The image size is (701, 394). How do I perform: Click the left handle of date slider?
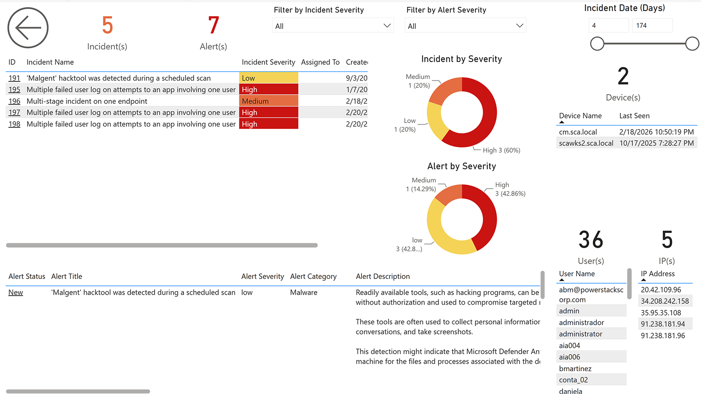[597, 44]
